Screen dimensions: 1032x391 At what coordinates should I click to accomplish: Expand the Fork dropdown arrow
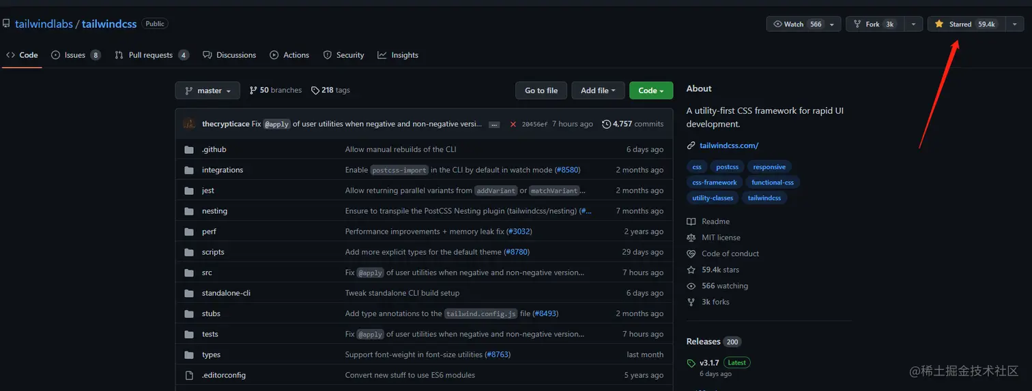pyautogui.click(x=914, y=24)
